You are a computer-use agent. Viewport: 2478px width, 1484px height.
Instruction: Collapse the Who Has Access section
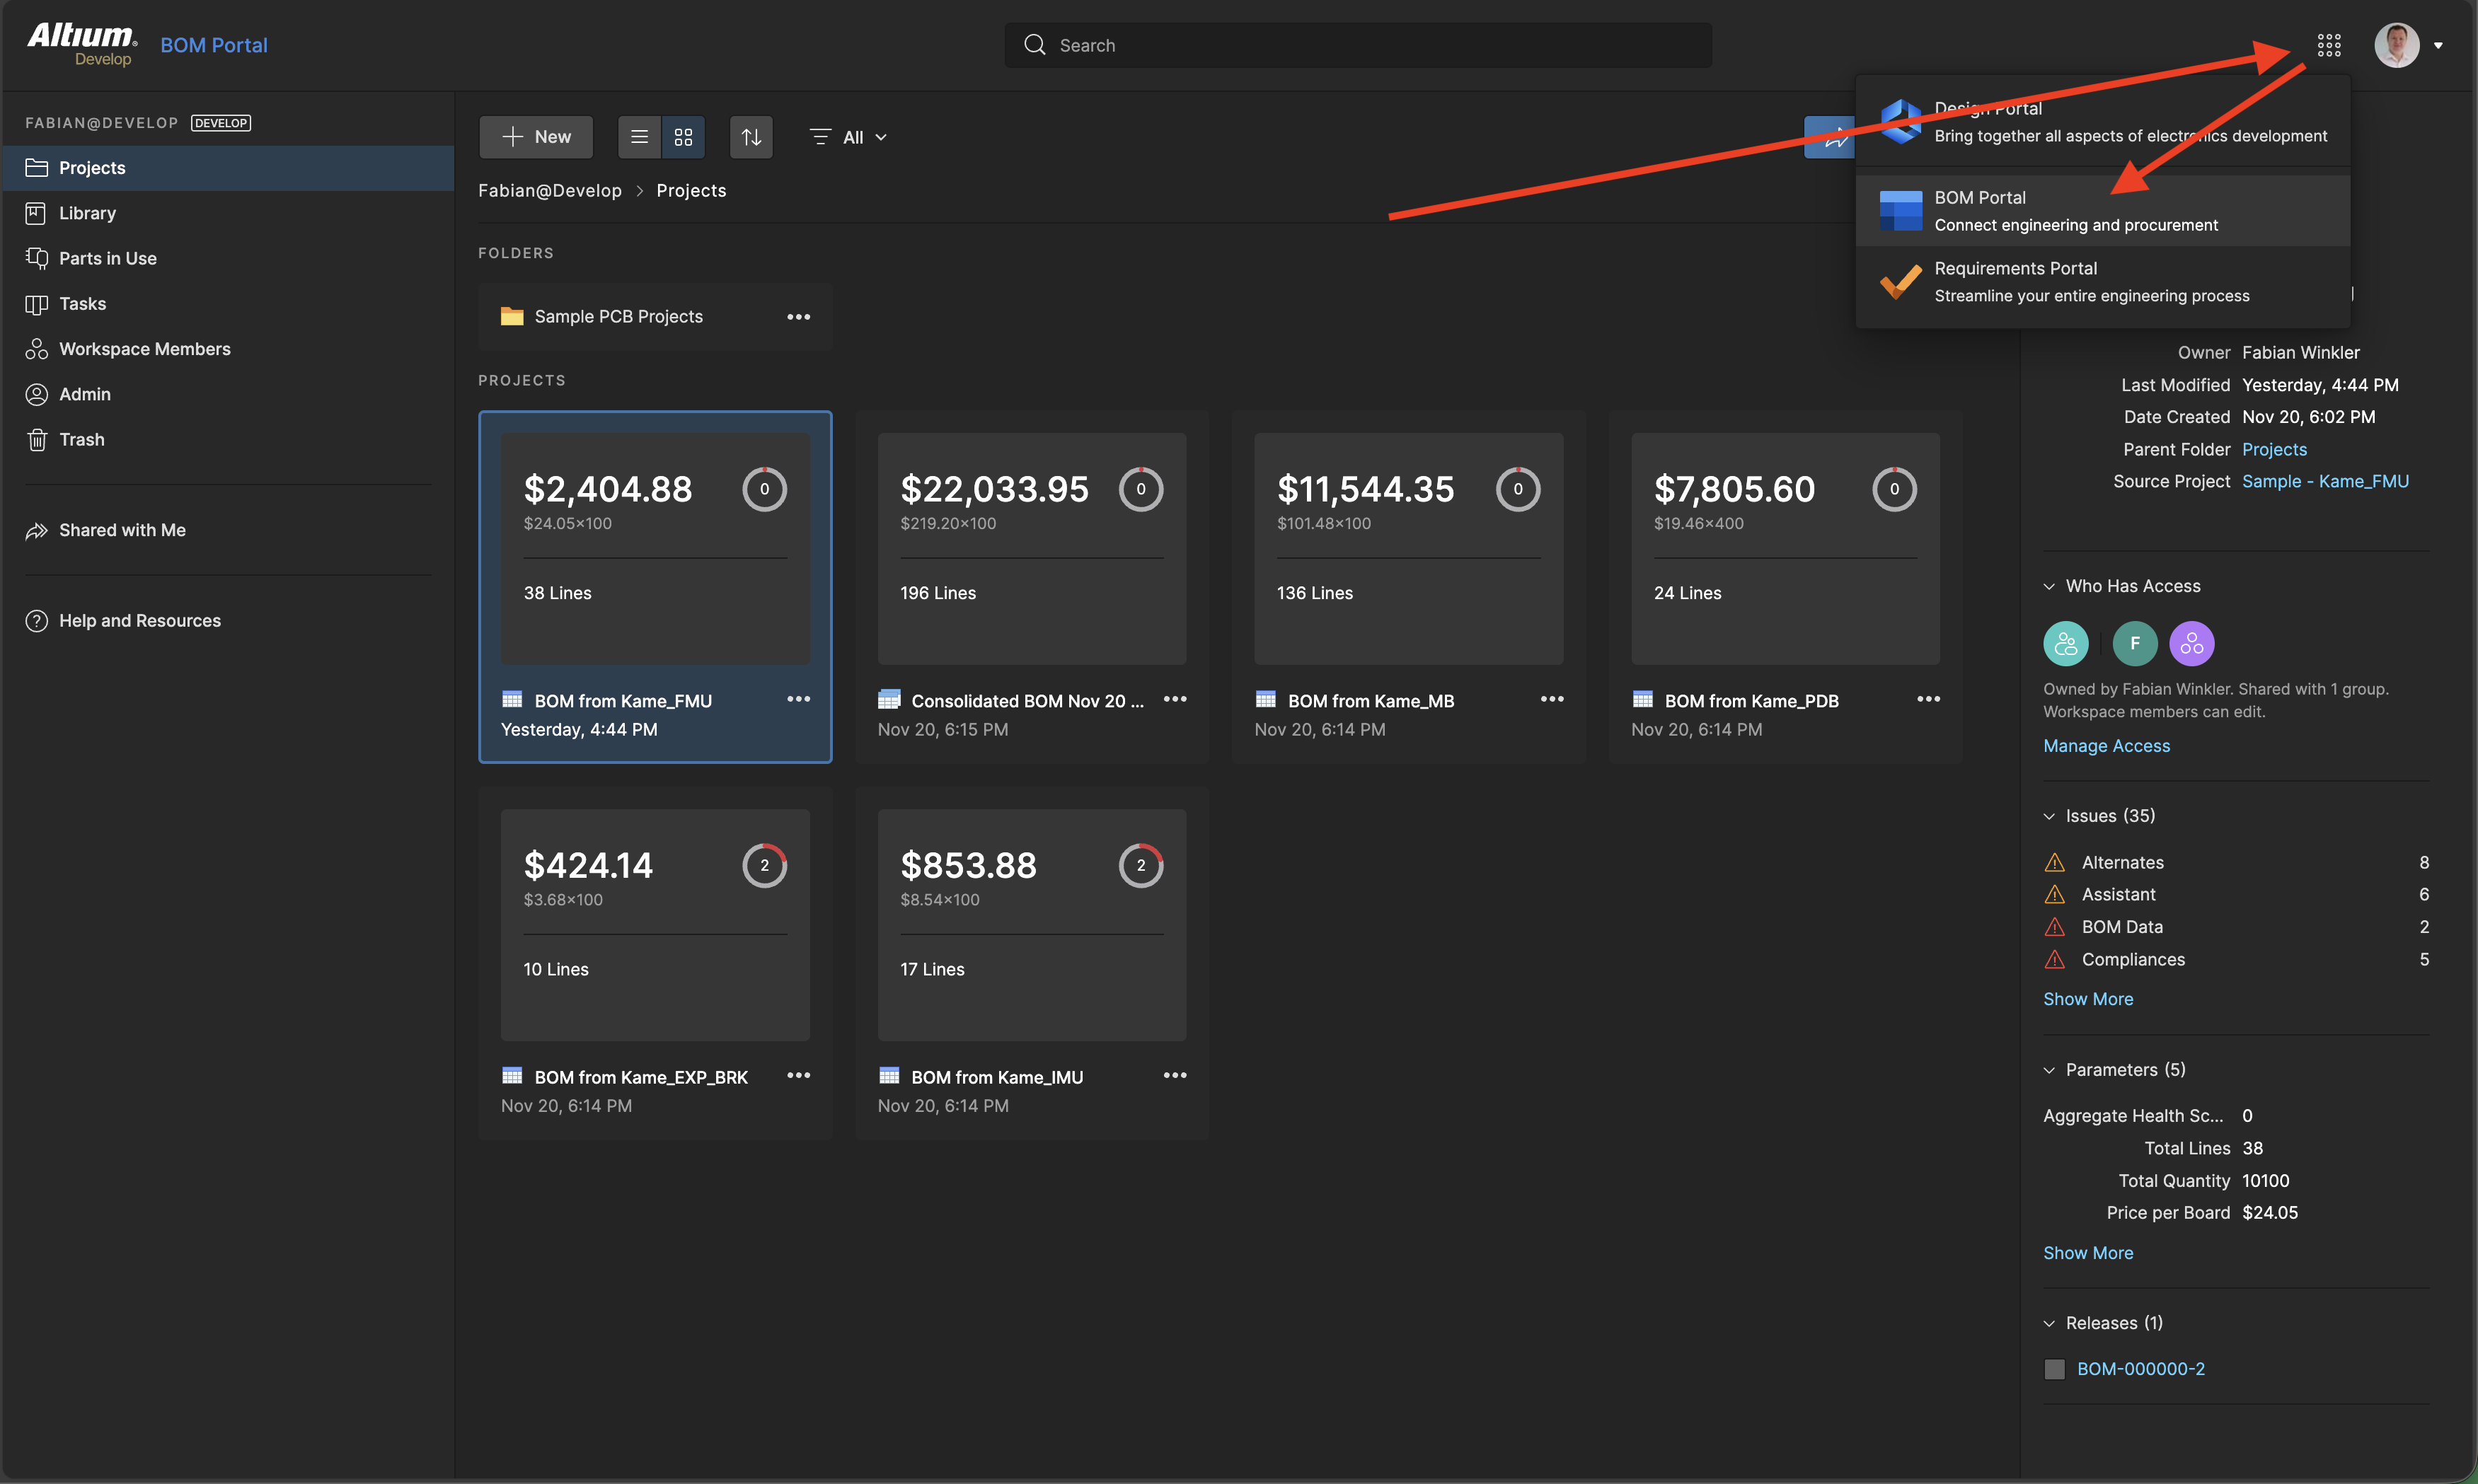[2048, 586]
